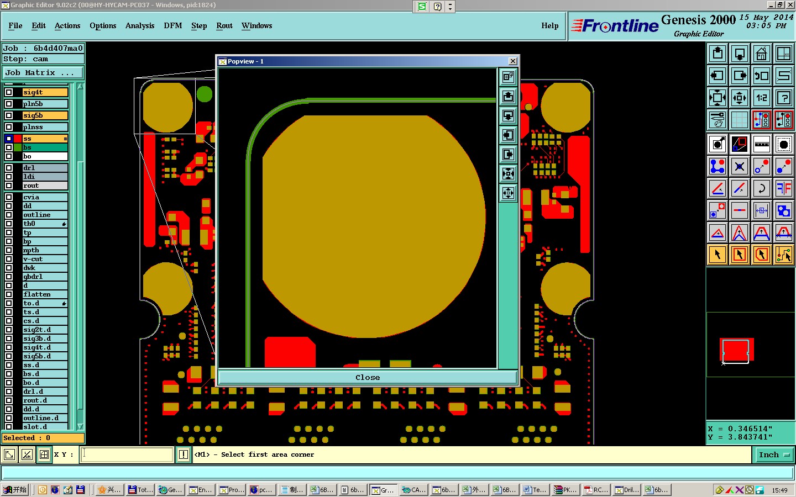Open the wrench and palette settings icon
The height and width of the screenshot is (497, 796).
pos(718,120)
